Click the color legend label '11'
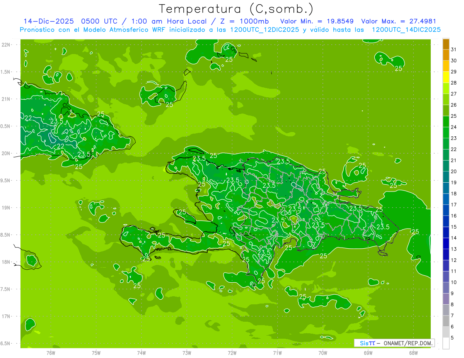 coord(454,271)
